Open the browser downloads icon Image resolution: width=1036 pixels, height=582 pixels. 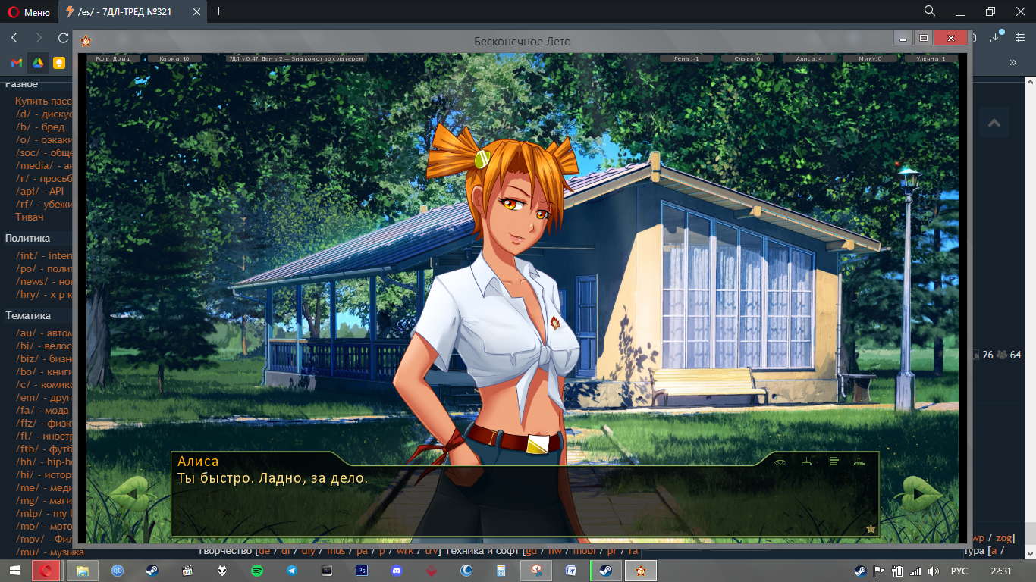point(997,37)
